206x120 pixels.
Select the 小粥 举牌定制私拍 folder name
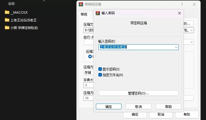(24, 28)
